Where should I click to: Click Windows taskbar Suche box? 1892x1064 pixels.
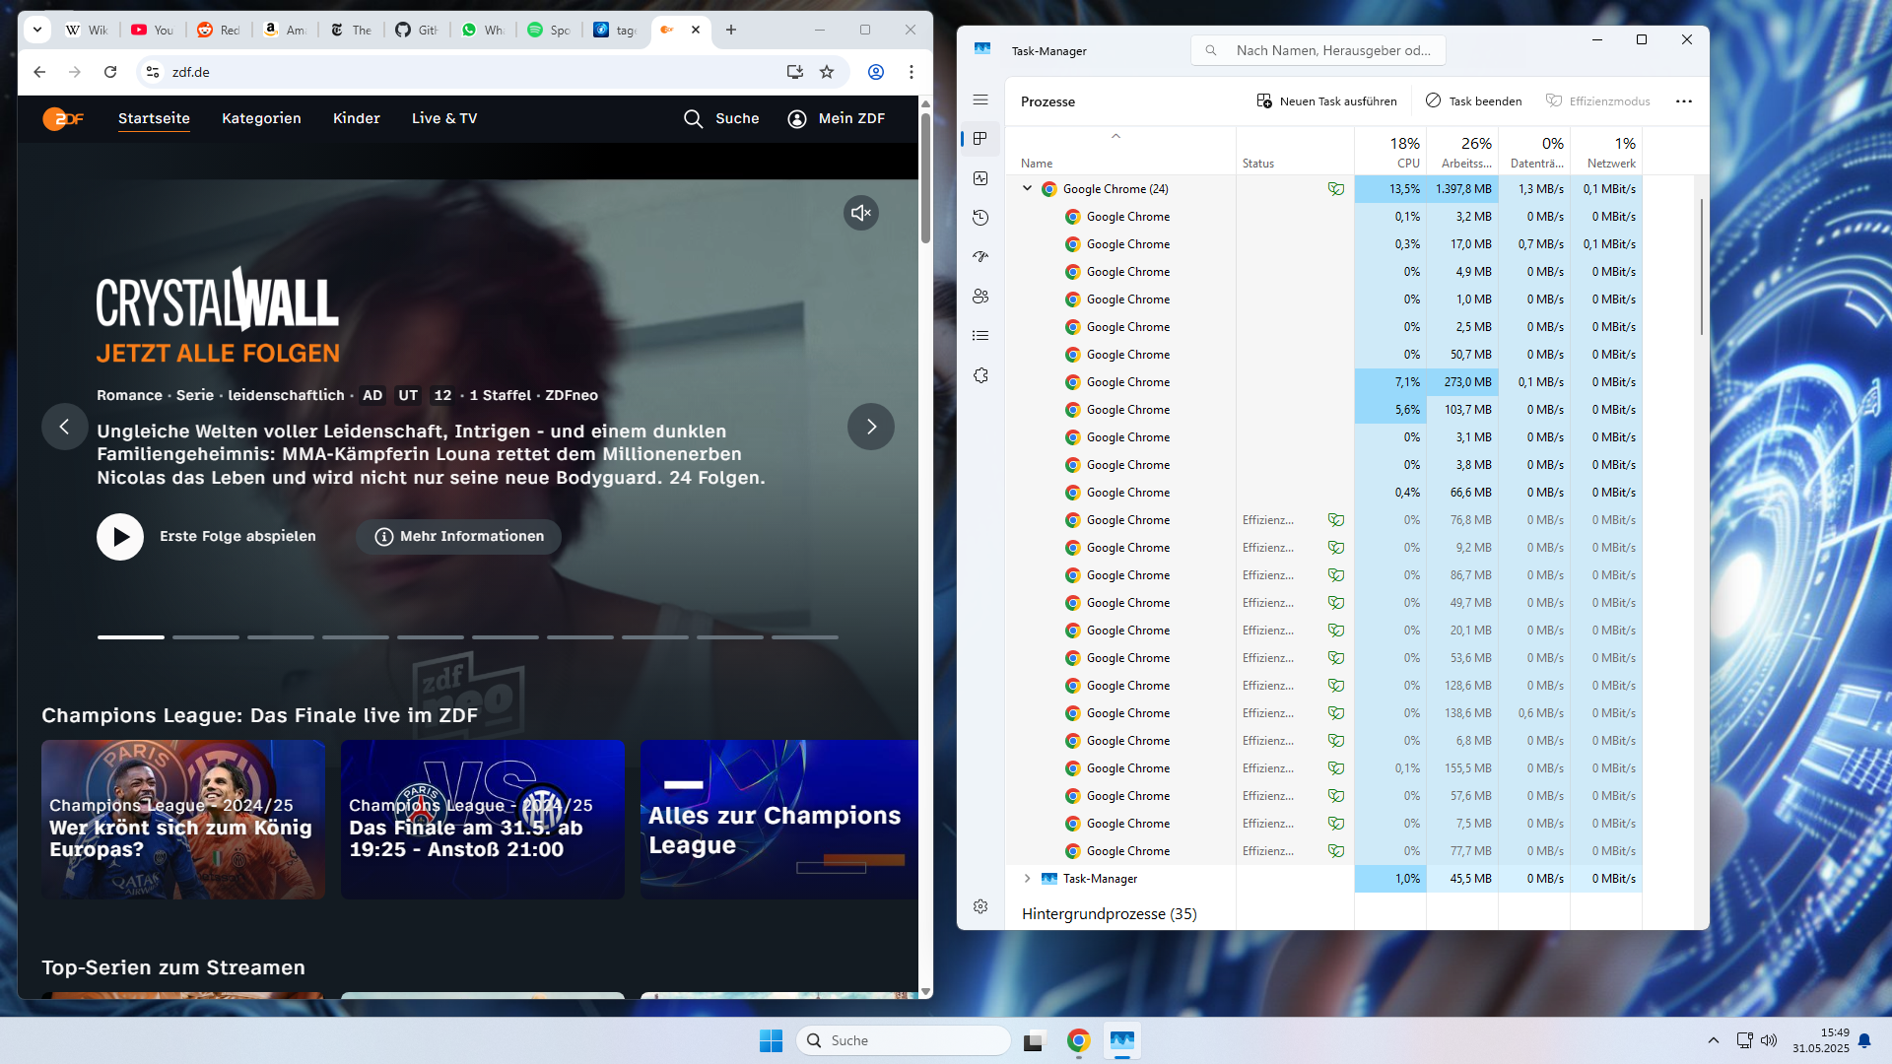tap(904, 1040)
